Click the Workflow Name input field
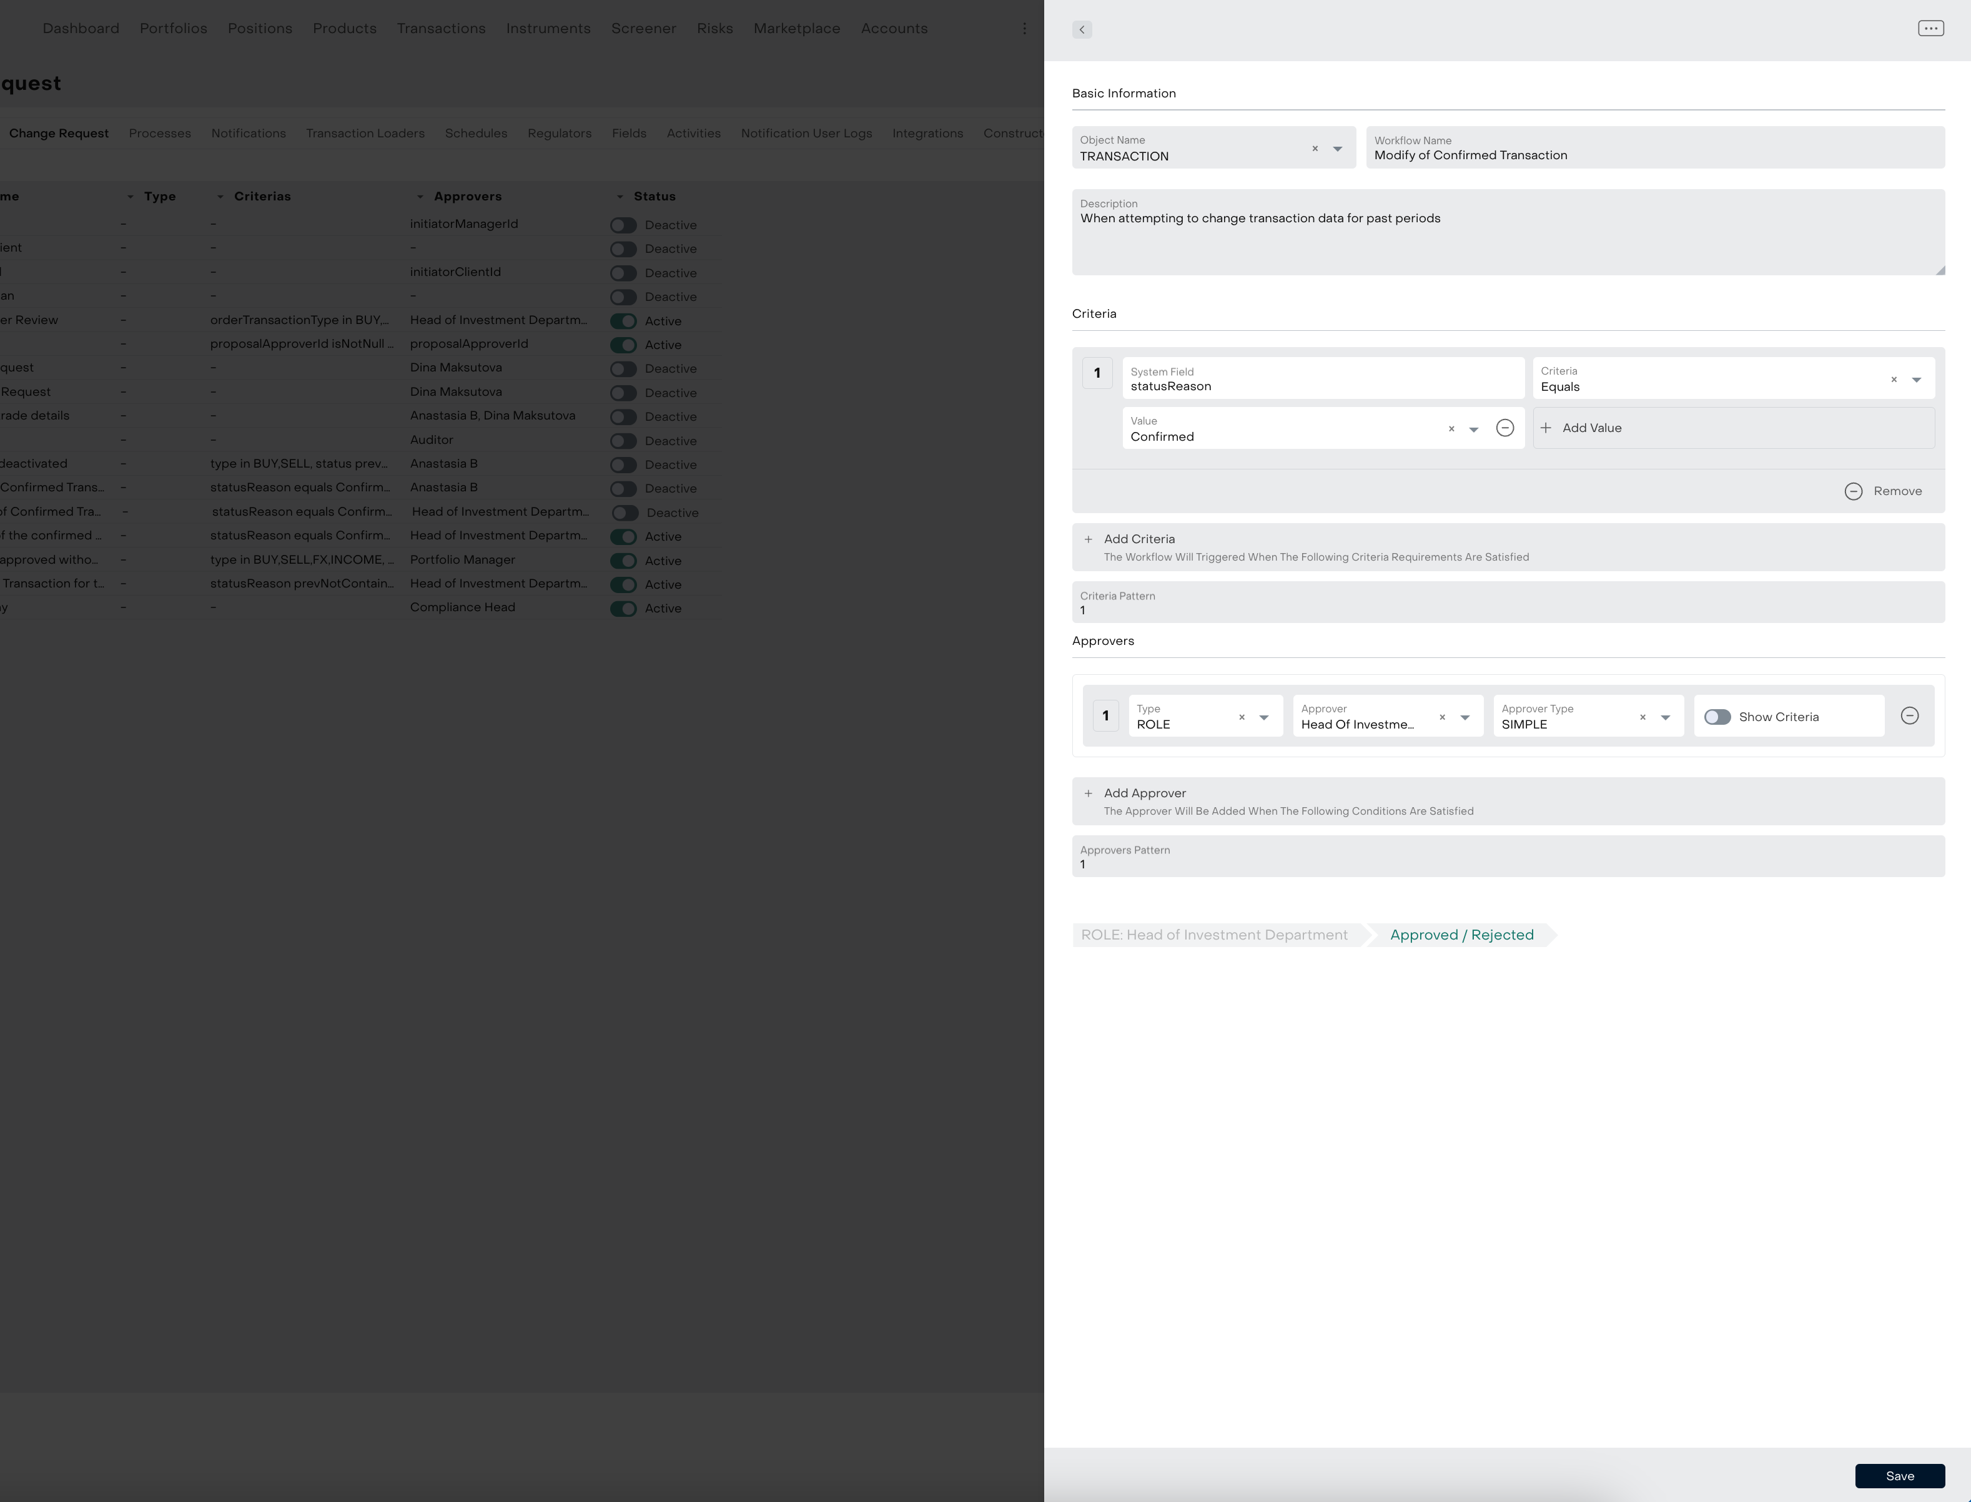1971x1502 pixels. coord(1654,155)
